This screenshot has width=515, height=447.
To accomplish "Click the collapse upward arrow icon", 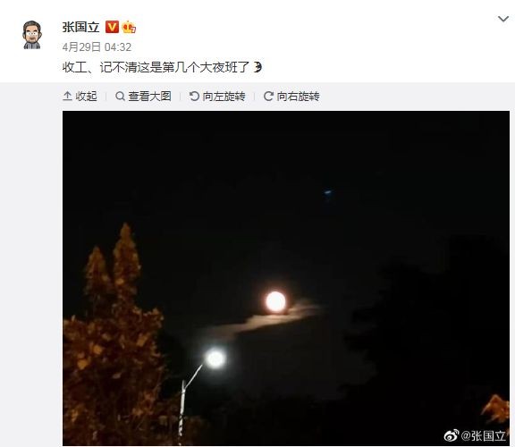I will pos(67,97).
